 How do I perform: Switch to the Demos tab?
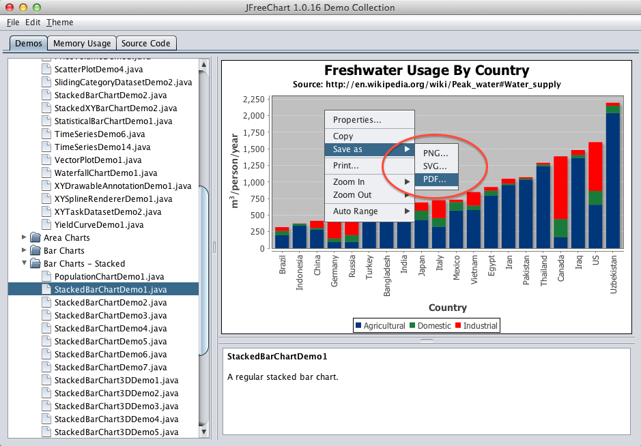pos(29,43)
